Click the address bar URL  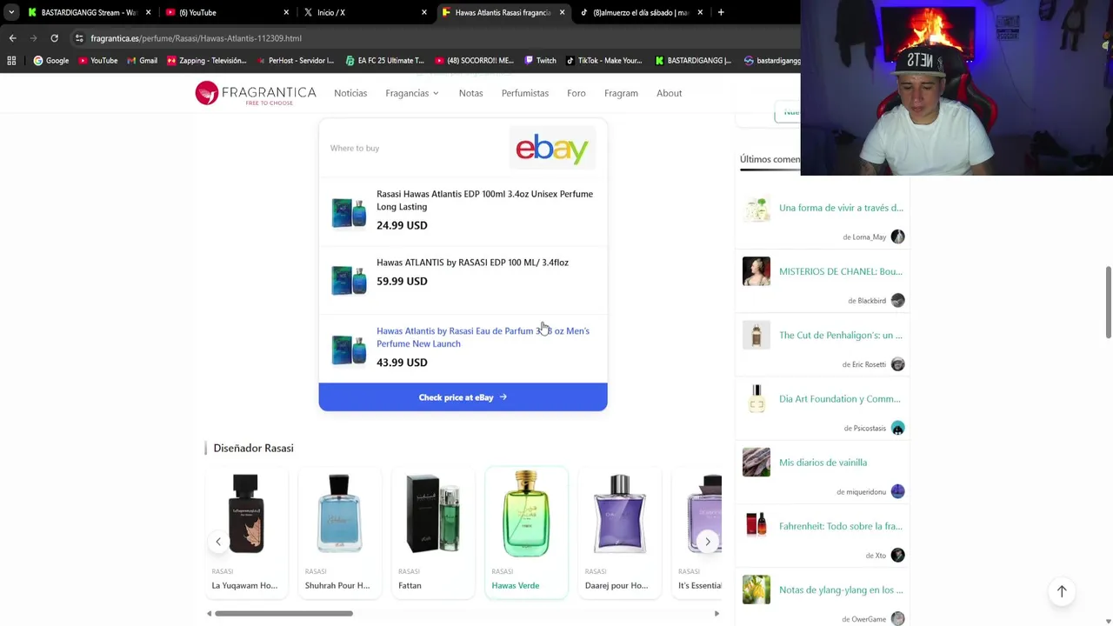pyautogui.click(x=197, y=38)
